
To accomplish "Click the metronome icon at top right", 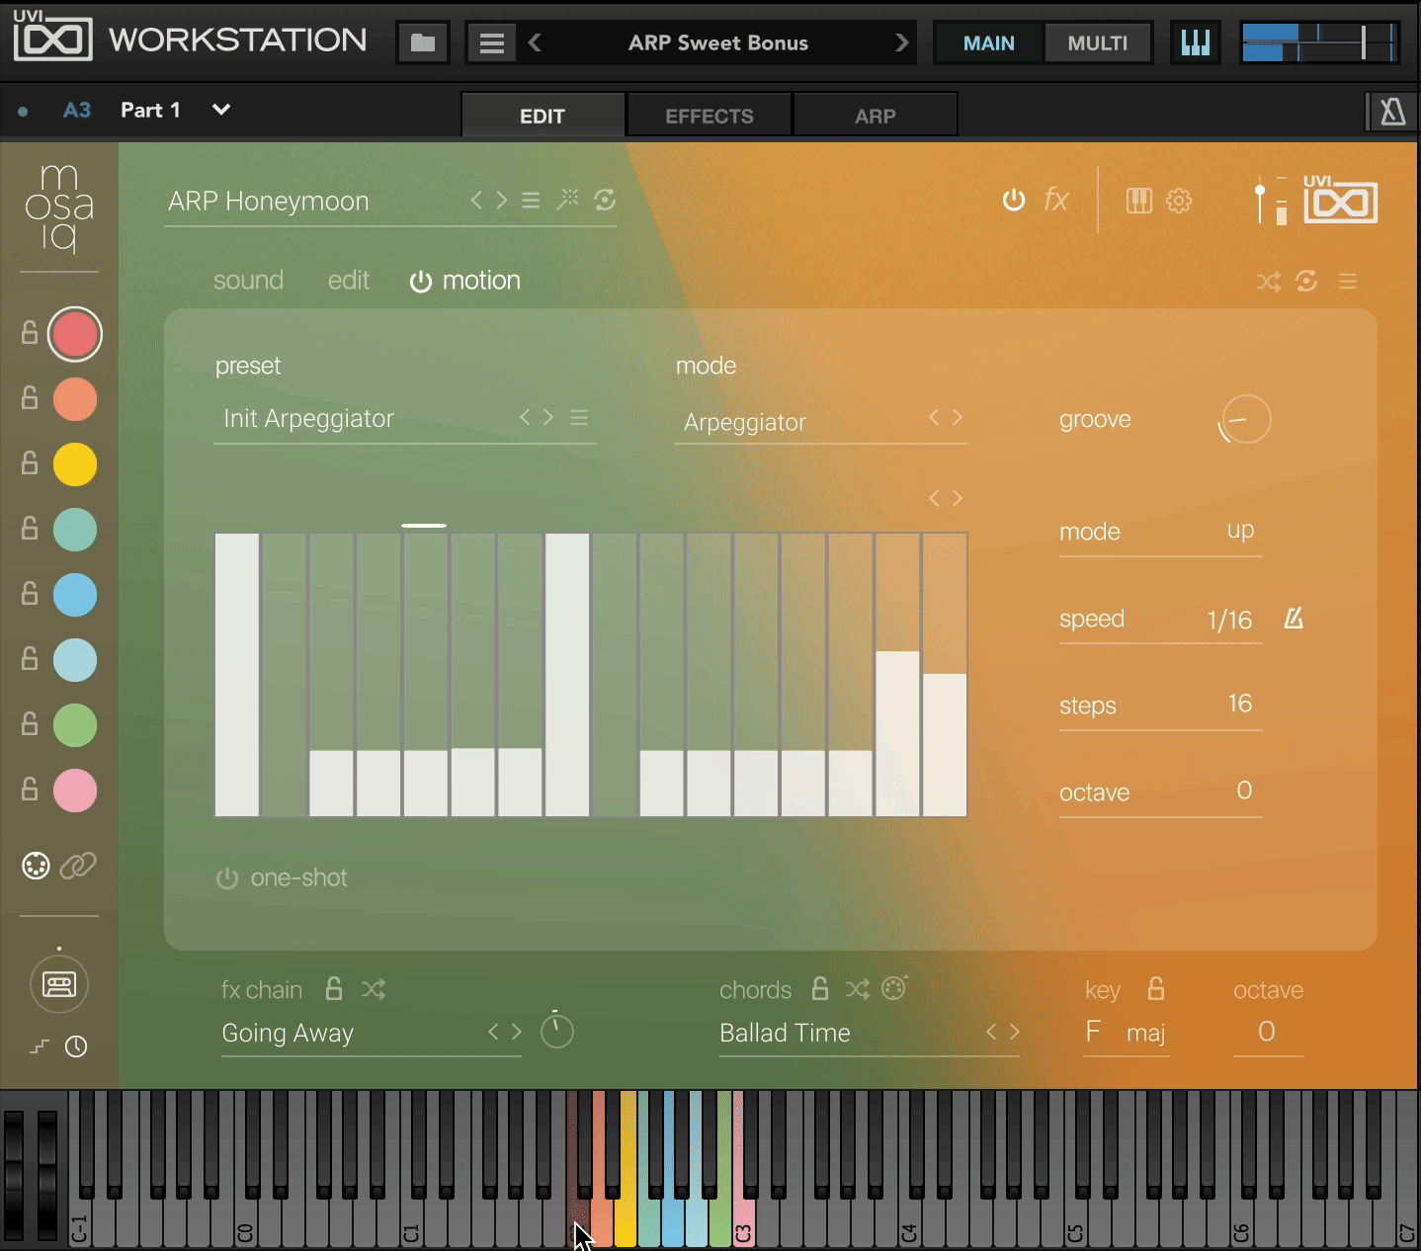I will click(1392, 112).
